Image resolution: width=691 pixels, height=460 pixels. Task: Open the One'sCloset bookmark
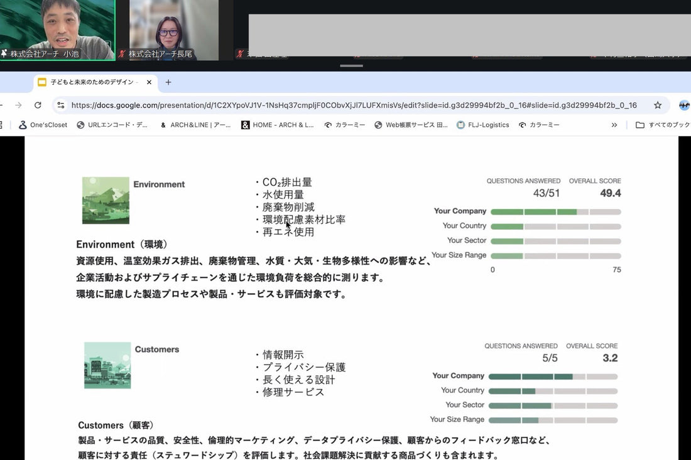tap(43, 125)
